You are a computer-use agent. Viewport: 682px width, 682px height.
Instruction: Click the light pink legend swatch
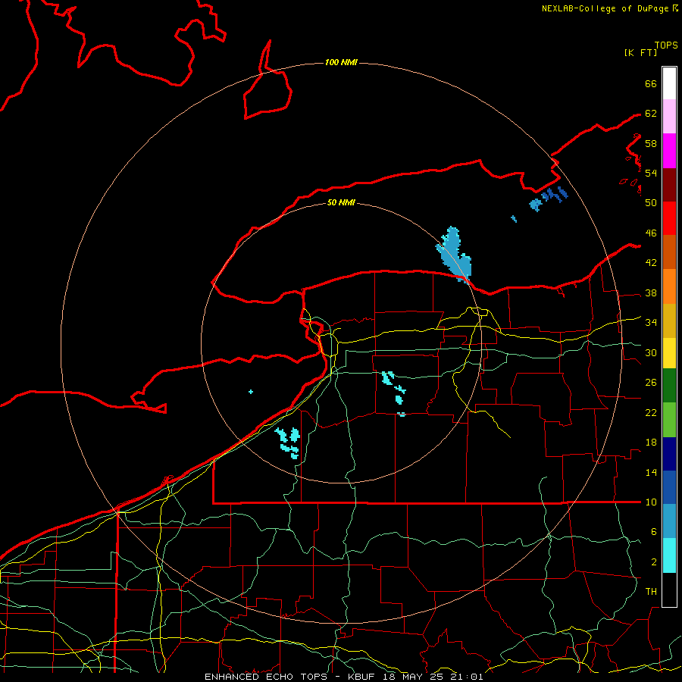669,117
